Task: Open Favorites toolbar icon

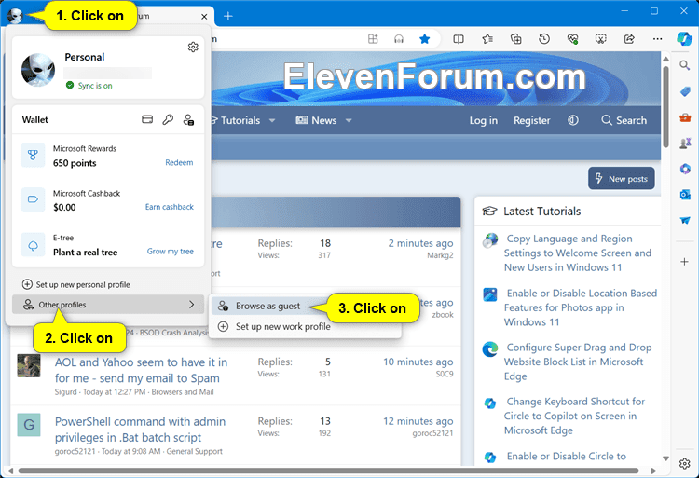Action: click(487, 39)
